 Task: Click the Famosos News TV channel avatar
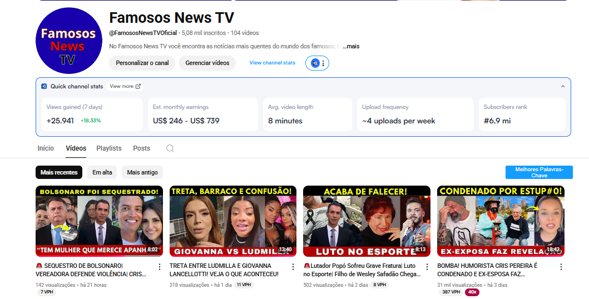click(69, 41)
